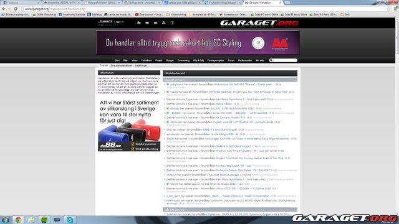399x224 pixels.
Task: Select the Dina prenumerationer sub-tab
Action: 122,65
